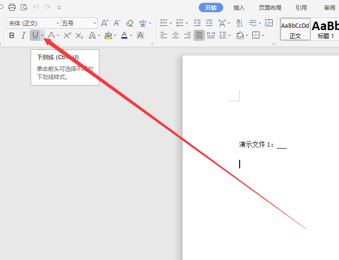Toggle italic formatting

click(x=24, y=35)
